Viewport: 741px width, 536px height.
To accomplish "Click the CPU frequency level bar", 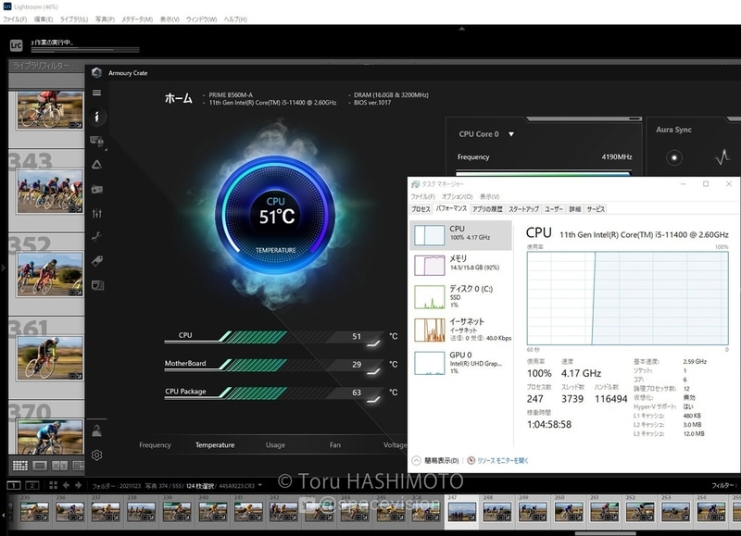I will 544,173.
